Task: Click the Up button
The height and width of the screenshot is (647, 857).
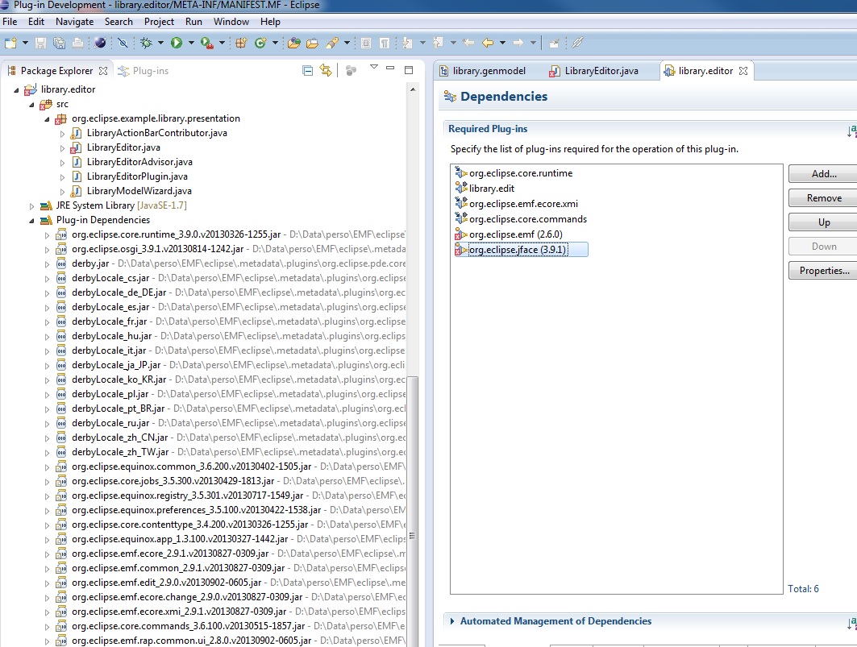Action: [824, 222]
